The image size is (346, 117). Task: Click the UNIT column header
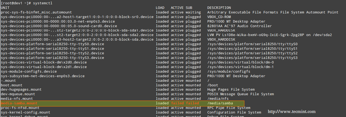(x=5, y=8)
